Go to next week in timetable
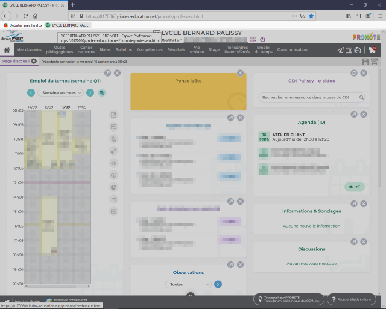Screen dimensions: 386x309 [x=90, y=92]
